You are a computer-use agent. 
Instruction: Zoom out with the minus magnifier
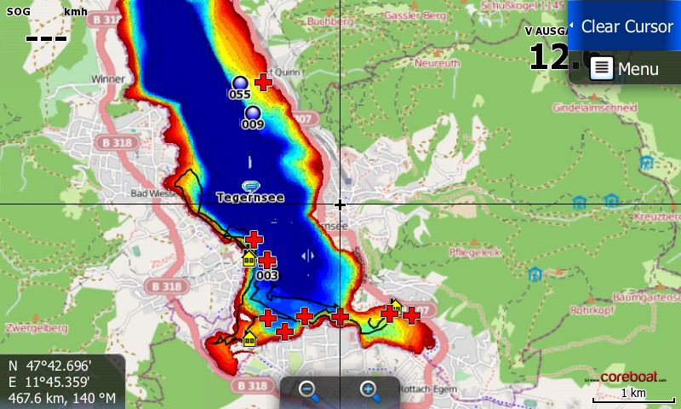click(x=308, y=391)
